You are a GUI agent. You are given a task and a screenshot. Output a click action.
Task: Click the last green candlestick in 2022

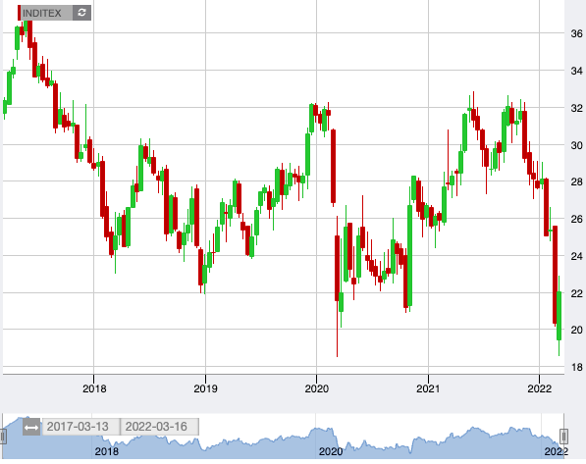tap(559, 316)
